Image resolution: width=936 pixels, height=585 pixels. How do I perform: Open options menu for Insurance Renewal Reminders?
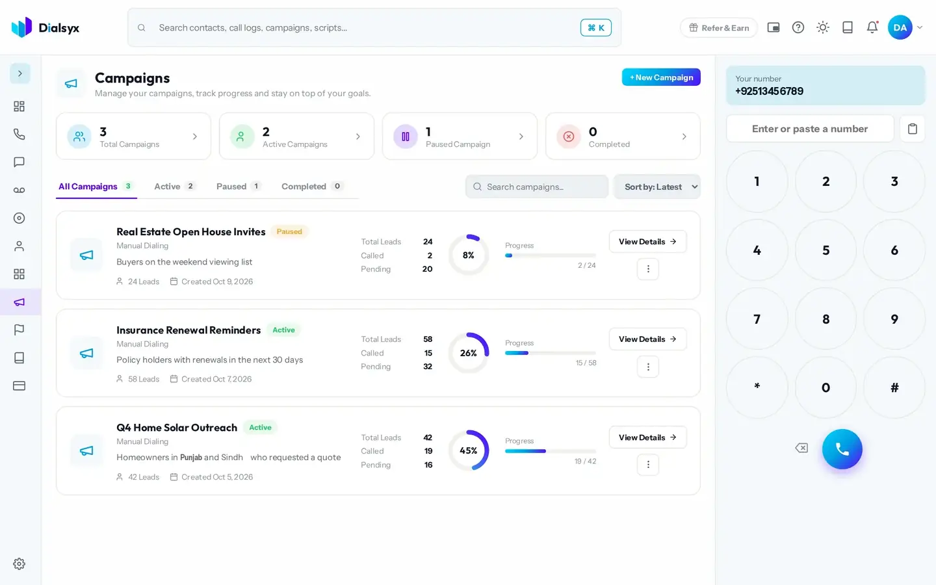tap(648, 367)
